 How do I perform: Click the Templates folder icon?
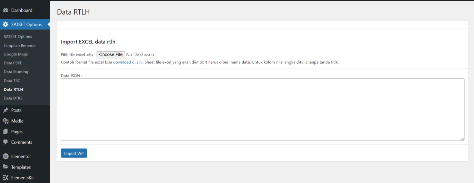click(x=6, y=167)
